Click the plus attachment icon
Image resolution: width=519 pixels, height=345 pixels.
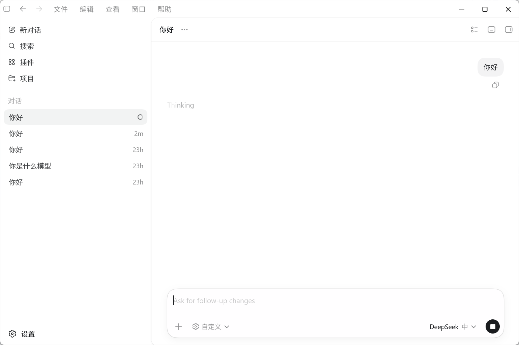click(179, 326)
